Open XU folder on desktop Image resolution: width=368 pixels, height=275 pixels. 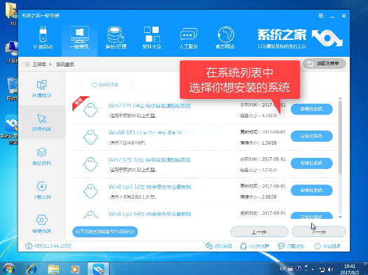point(11,13)
